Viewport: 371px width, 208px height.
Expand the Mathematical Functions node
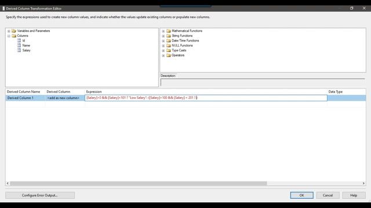[163, 31]
